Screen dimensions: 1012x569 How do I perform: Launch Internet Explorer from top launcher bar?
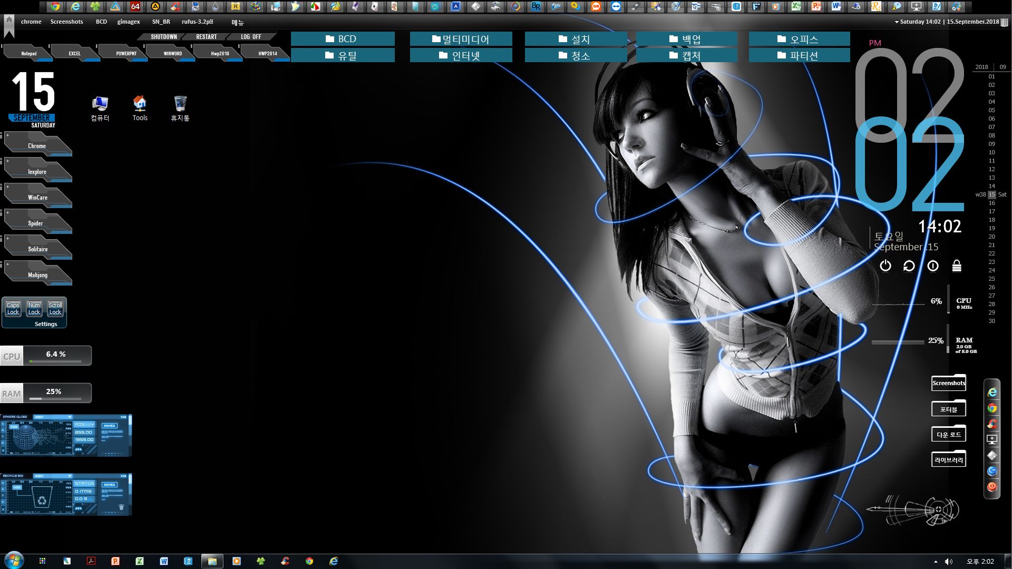point(75,7)
